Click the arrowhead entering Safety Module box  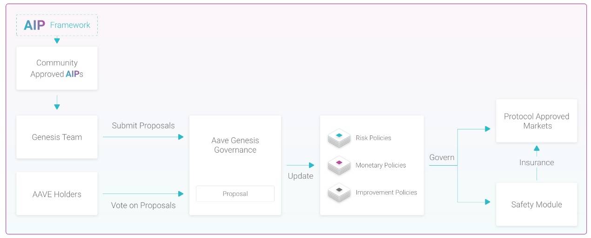tap(488, 202)
